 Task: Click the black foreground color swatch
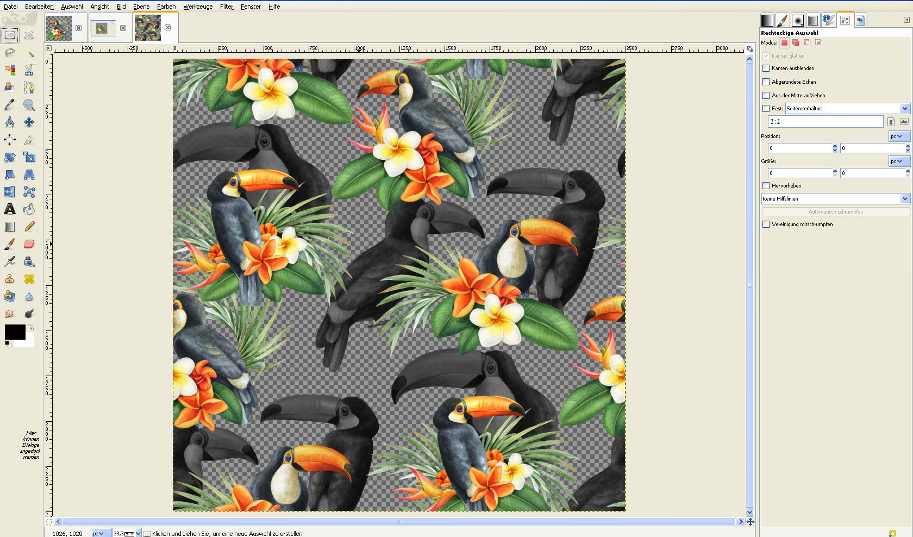(15, 332)
